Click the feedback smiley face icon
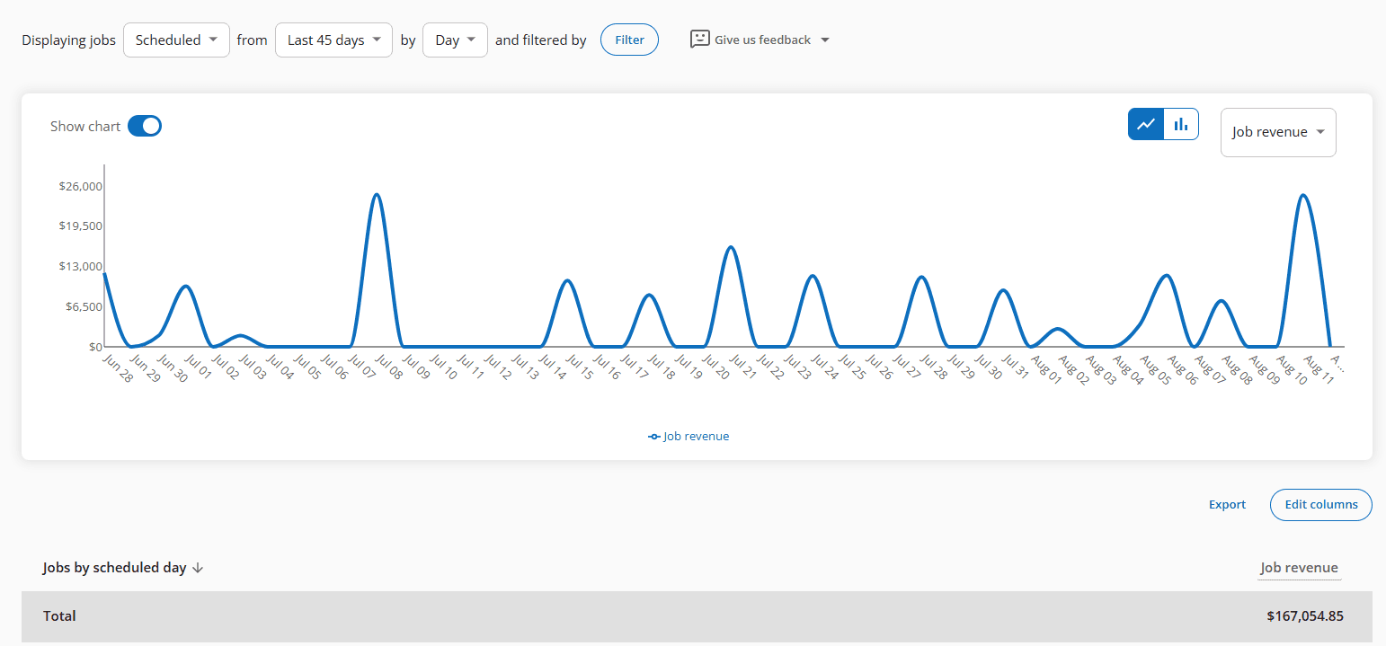Viewport: 1386px width, 646px height. click(700, 40)
